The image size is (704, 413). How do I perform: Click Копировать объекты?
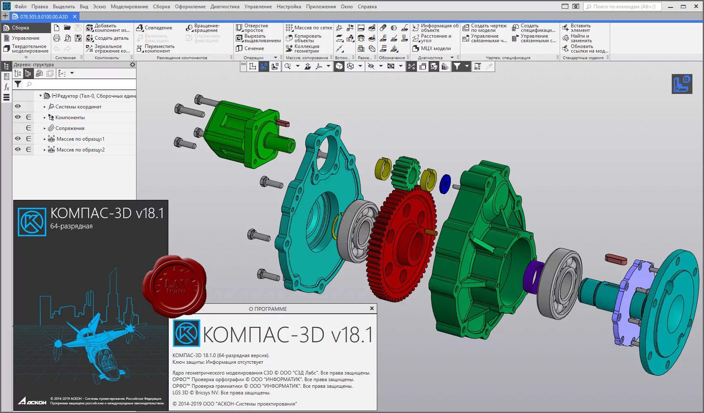(x=304, y=38)
